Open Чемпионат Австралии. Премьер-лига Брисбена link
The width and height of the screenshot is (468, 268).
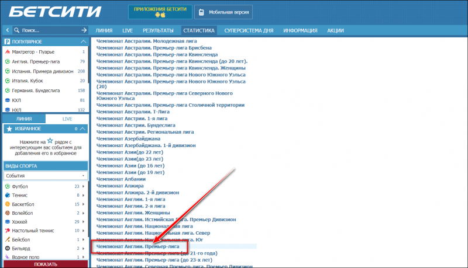click(x=154, y=48)
